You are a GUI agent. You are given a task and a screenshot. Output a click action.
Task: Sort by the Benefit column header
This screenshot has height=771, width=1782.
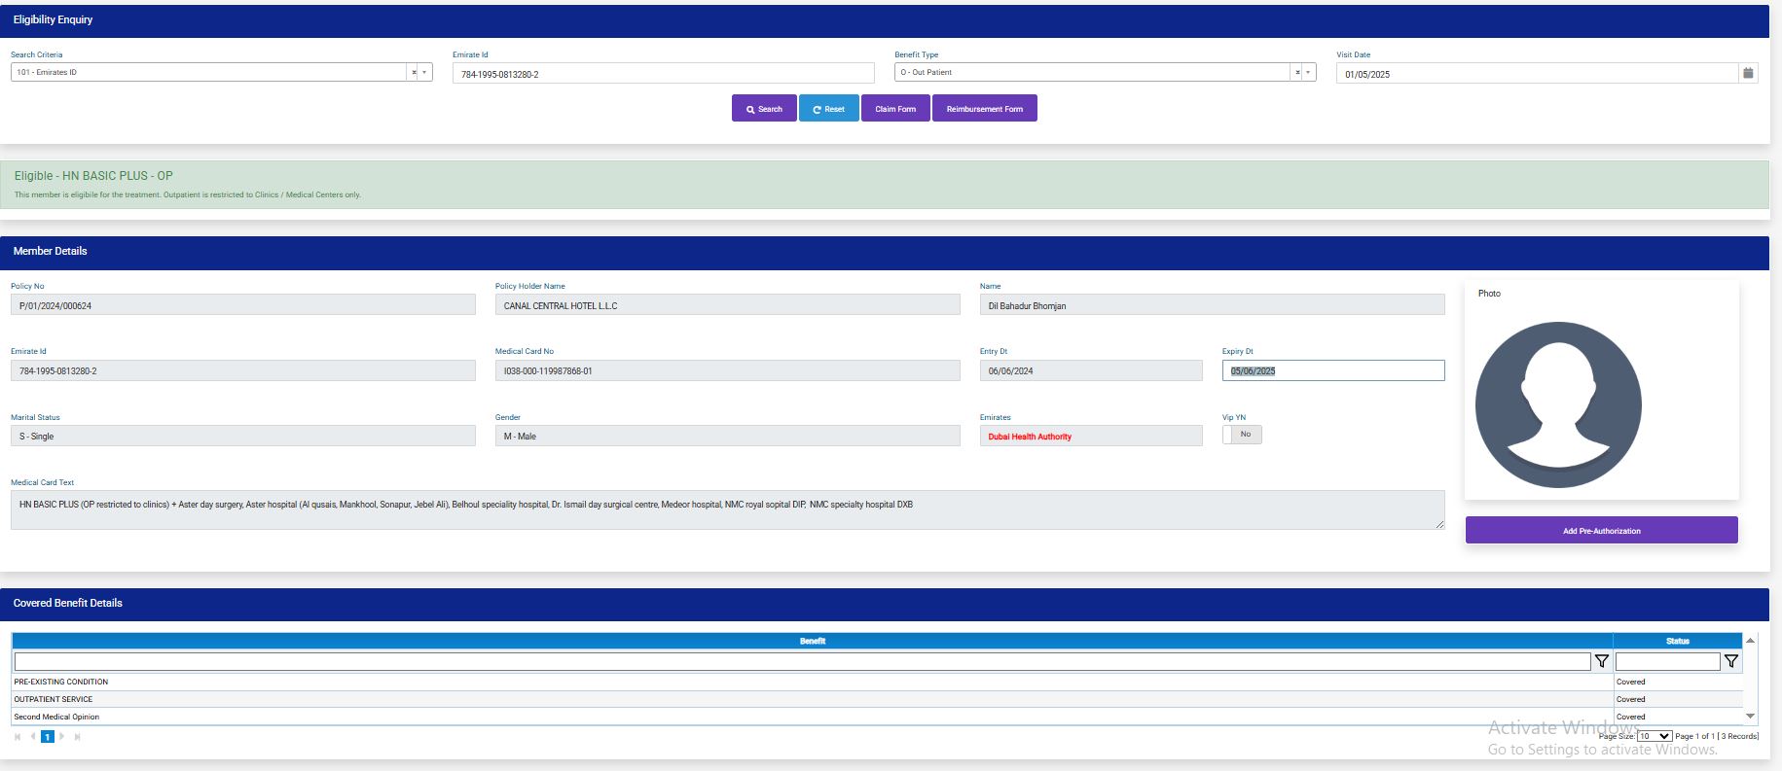pos(812,641)
